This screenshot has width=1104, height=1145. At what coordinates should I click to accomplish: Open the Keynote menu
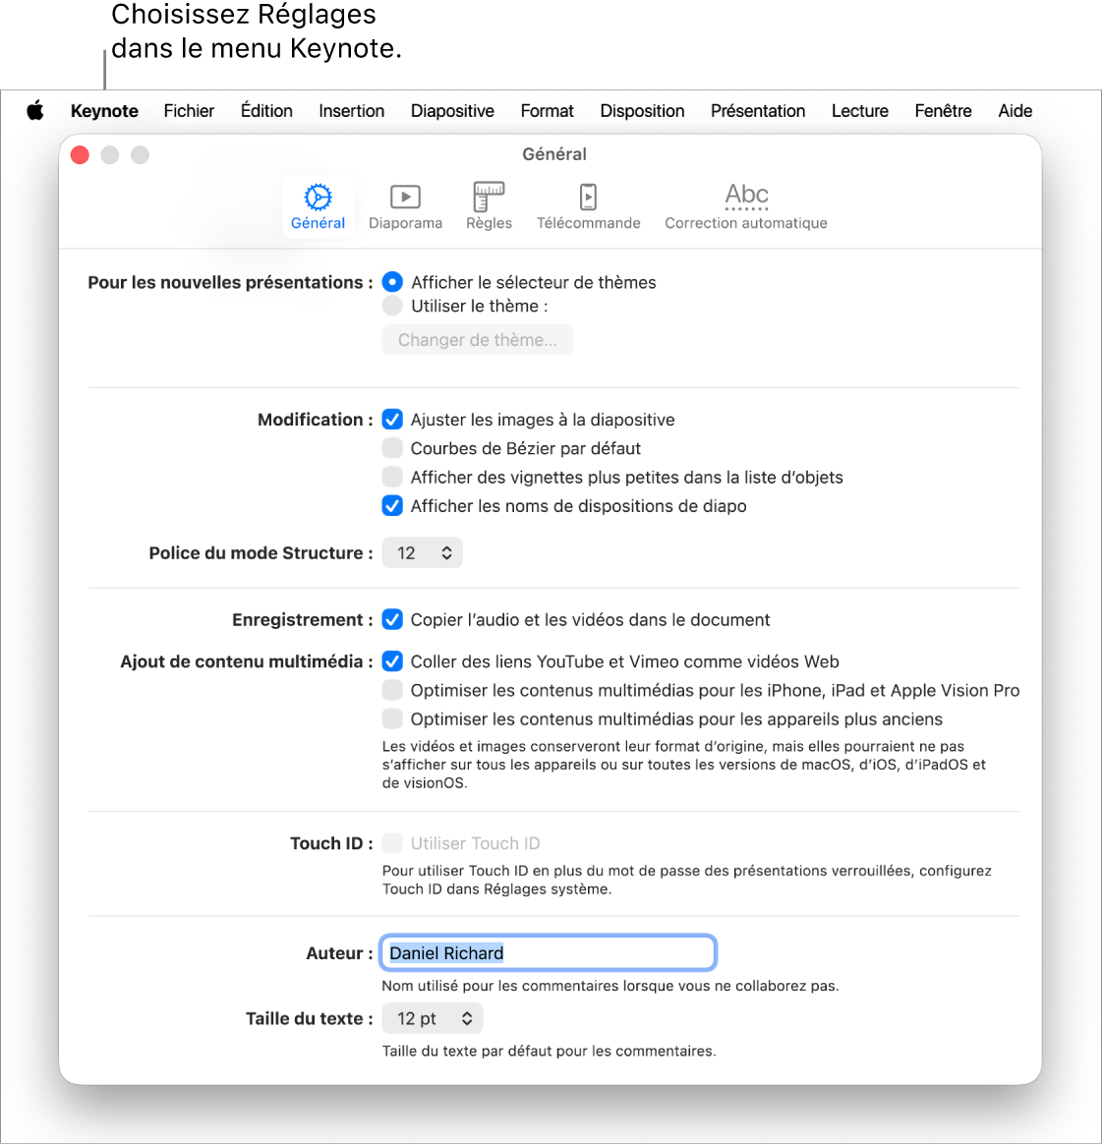[x=104, y=111]
